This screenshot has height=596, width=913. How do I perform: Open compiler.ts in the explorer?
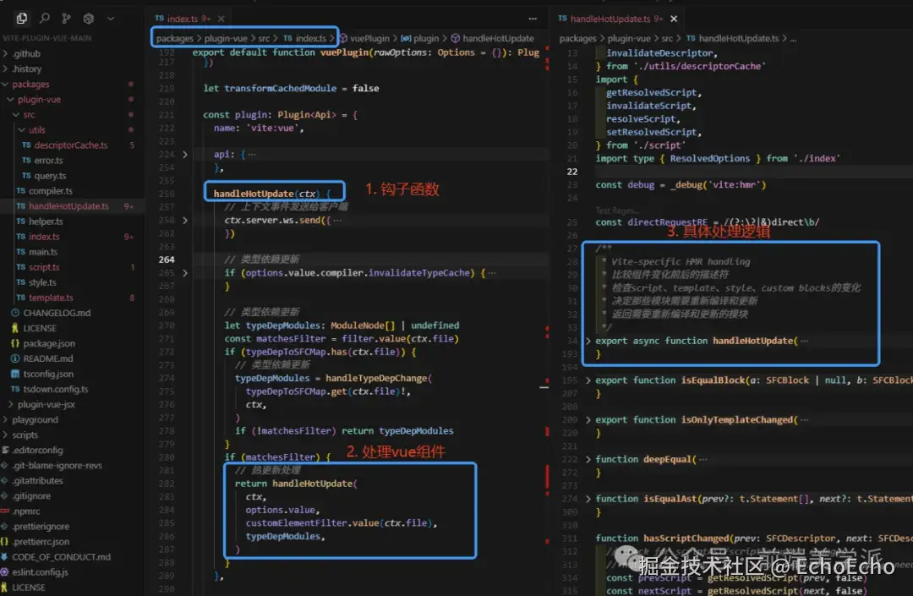51,191
